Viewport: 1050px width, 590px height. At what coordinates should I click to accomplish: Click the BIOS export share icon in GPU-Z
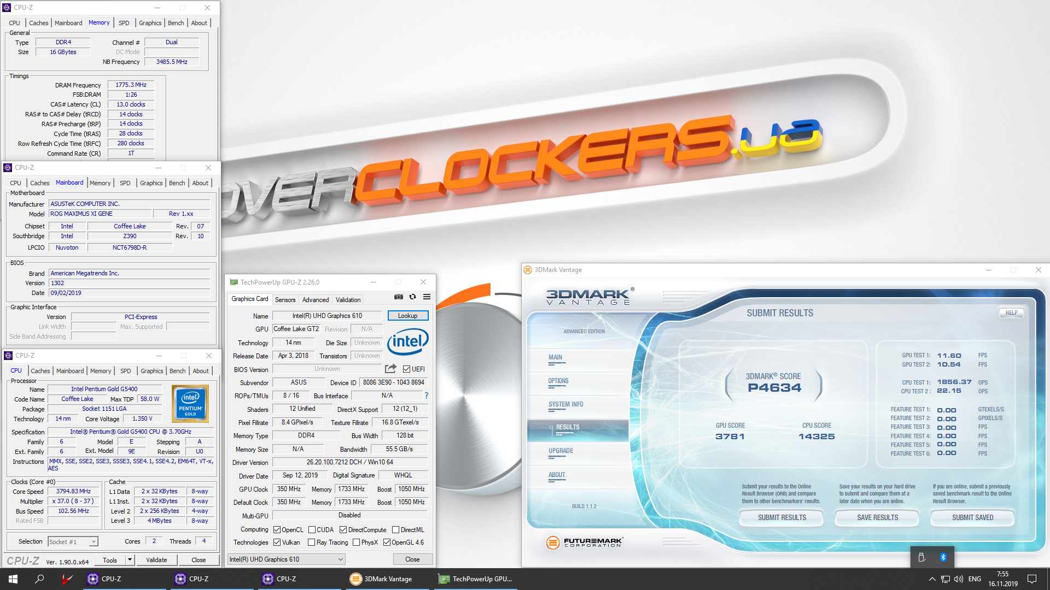click(x=390, y=369)
